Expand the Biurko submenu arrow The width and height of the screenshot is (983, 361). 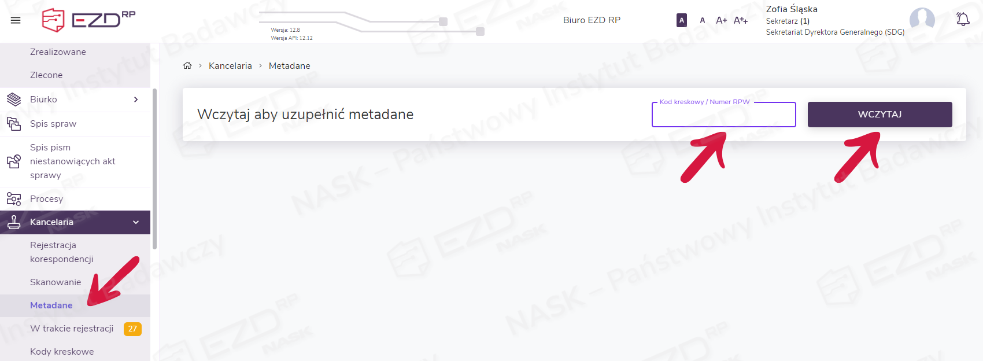pos(136,100)
